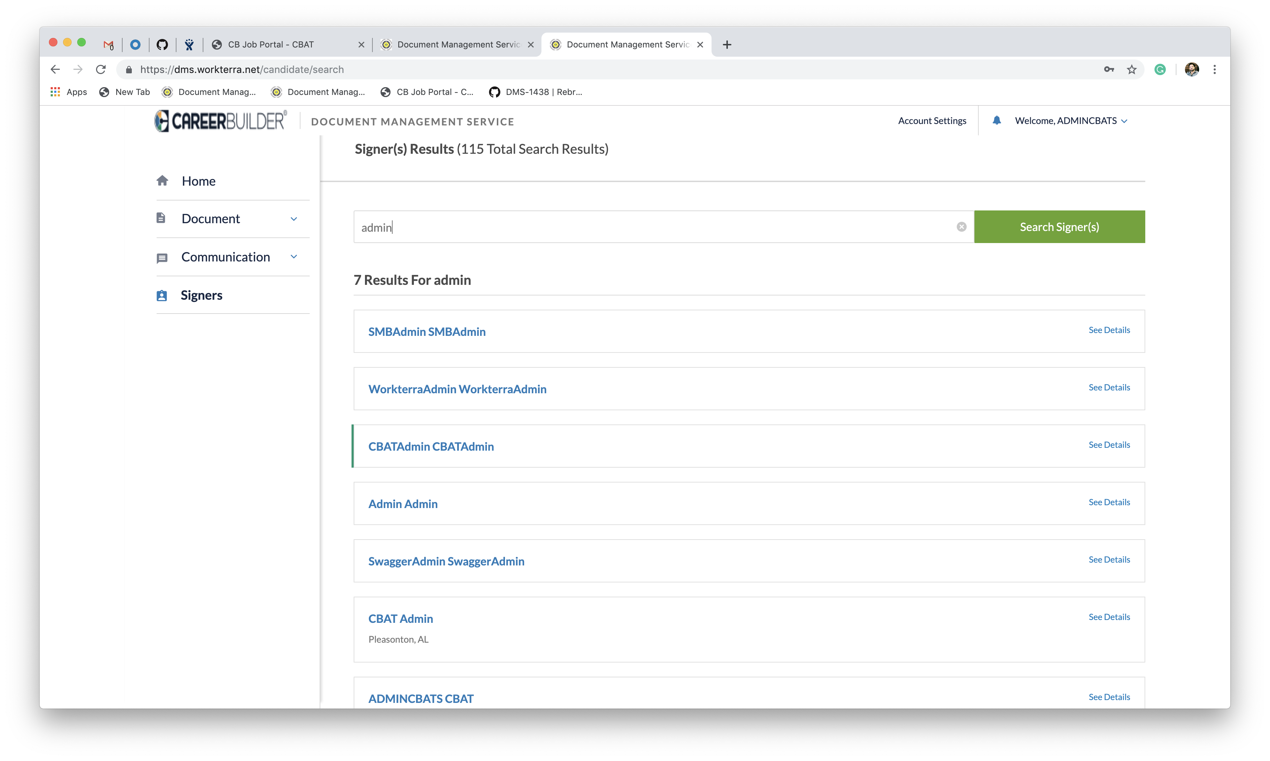Screen dimensions: 1270x761
Task: Expand the Communication menu chevron
Action: tap(293, 257)
